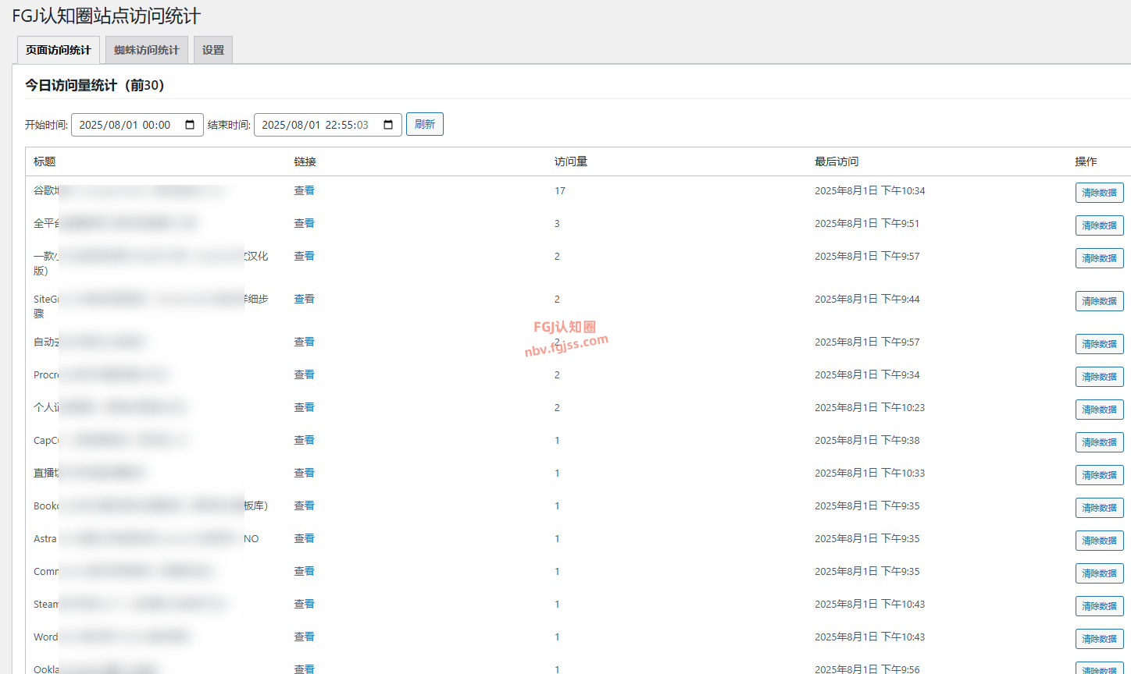Clear data for row last visited 下午9:44
The width and height of the screenshot is (1131, 674).
click(x=1099, y=301)
